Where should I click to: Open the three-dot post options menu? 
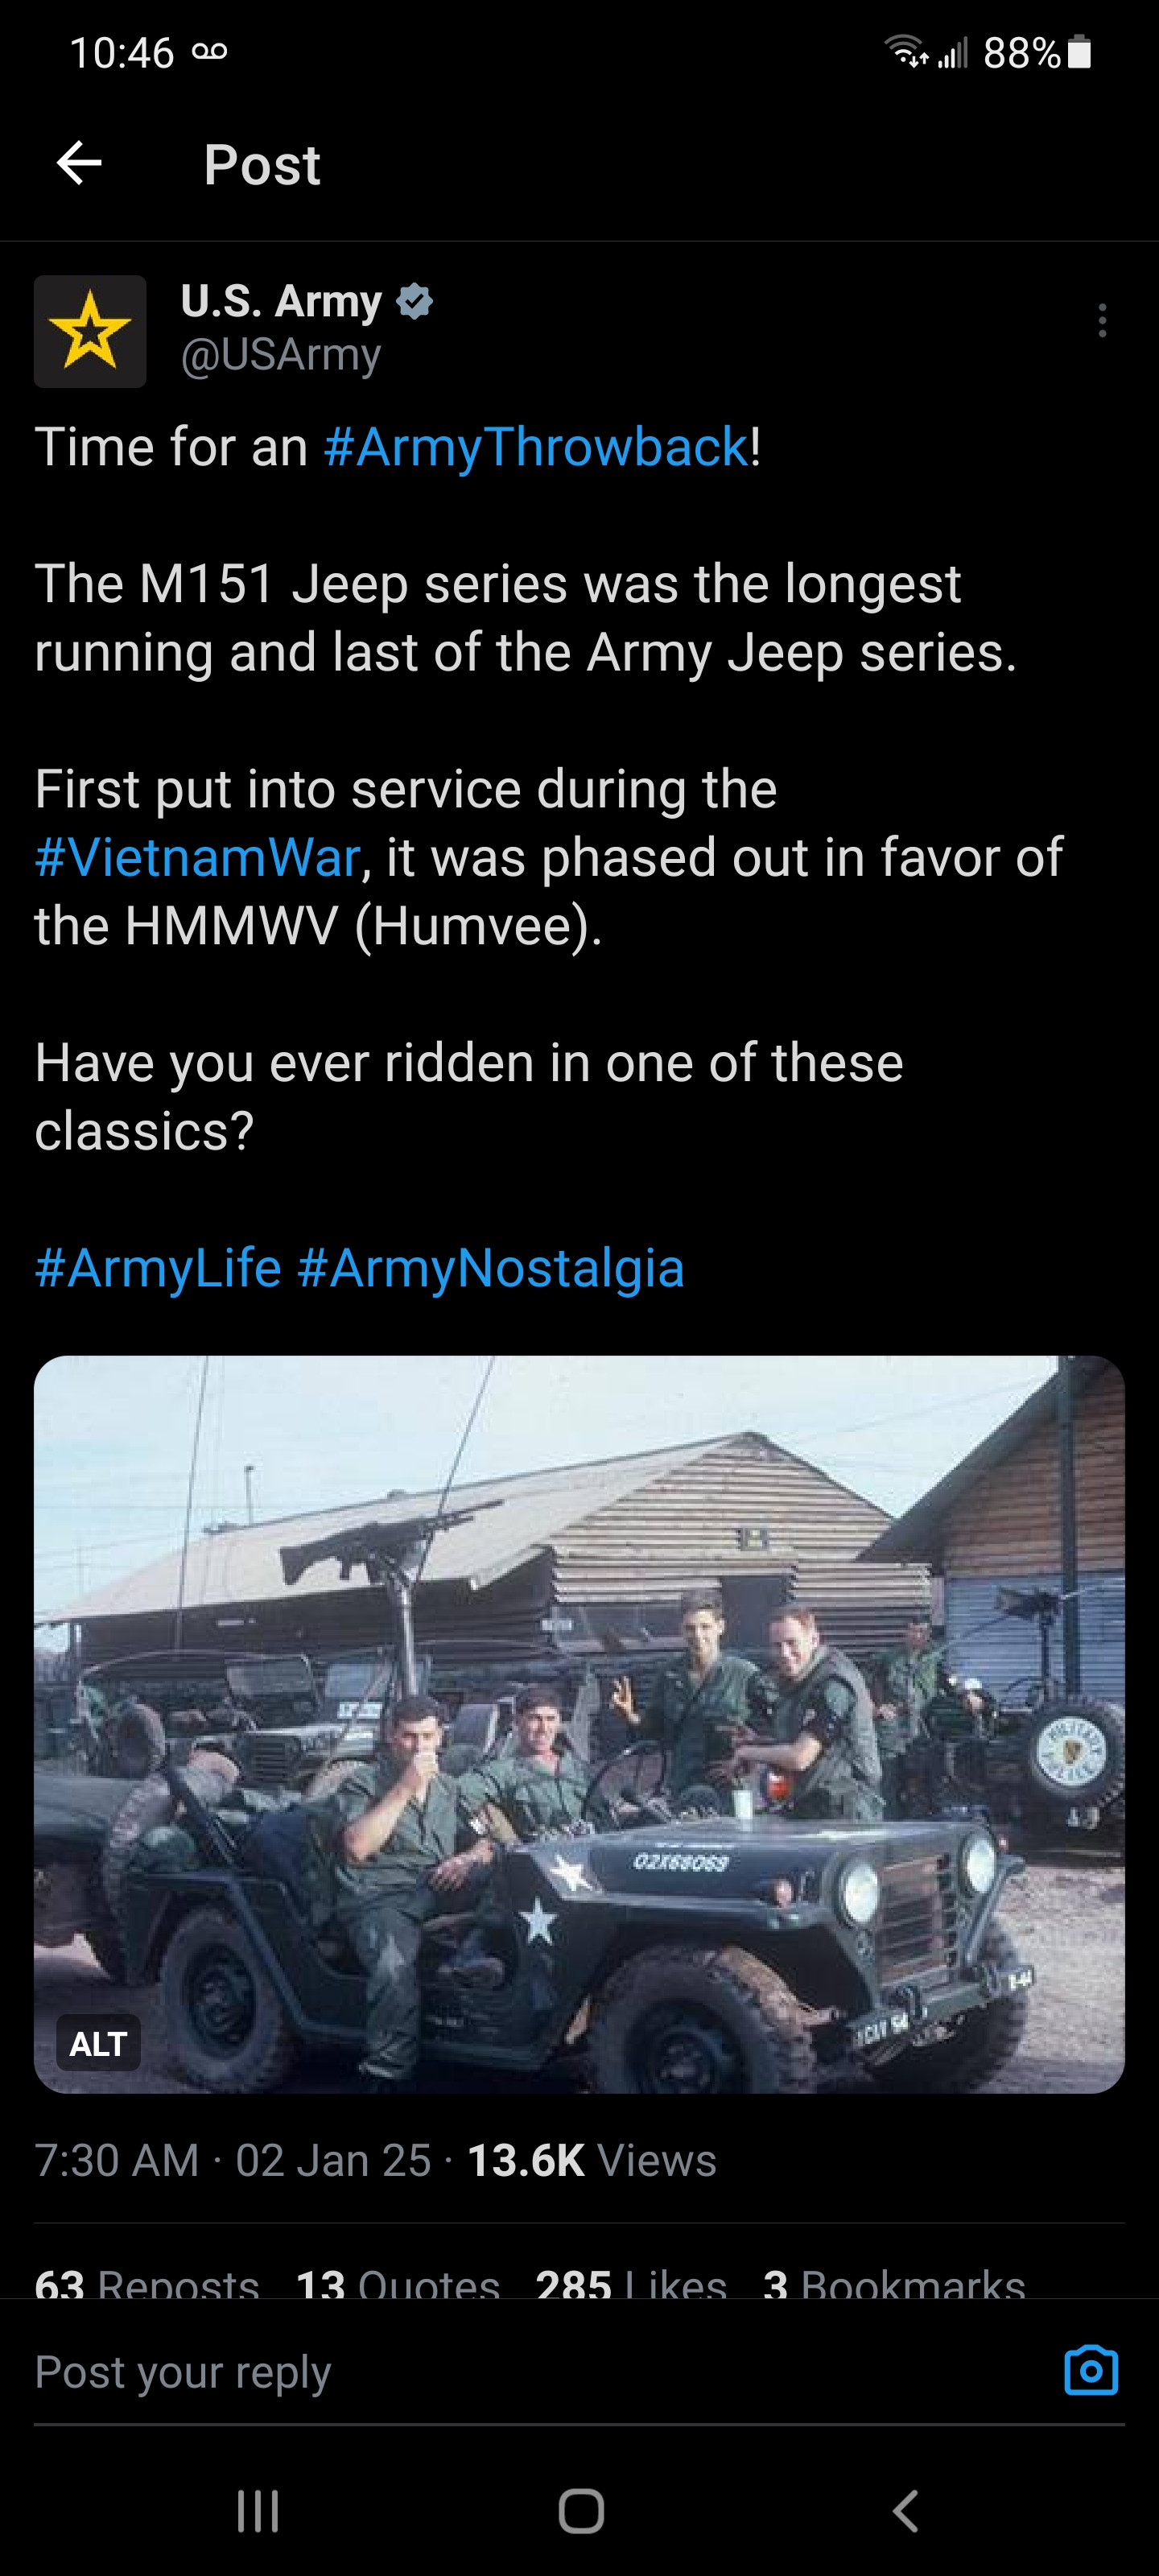1102,320
